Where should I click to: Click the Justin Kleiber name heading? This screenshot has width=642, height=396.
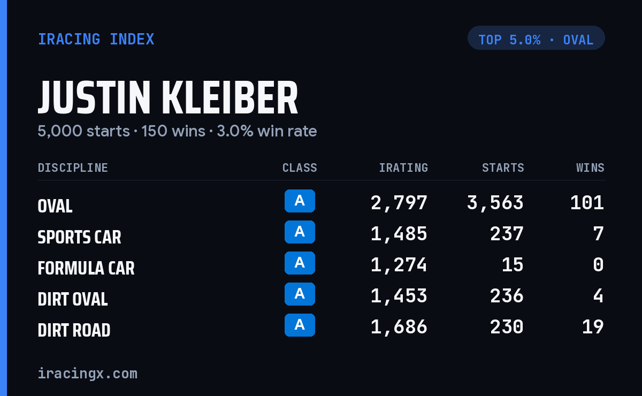168,98
